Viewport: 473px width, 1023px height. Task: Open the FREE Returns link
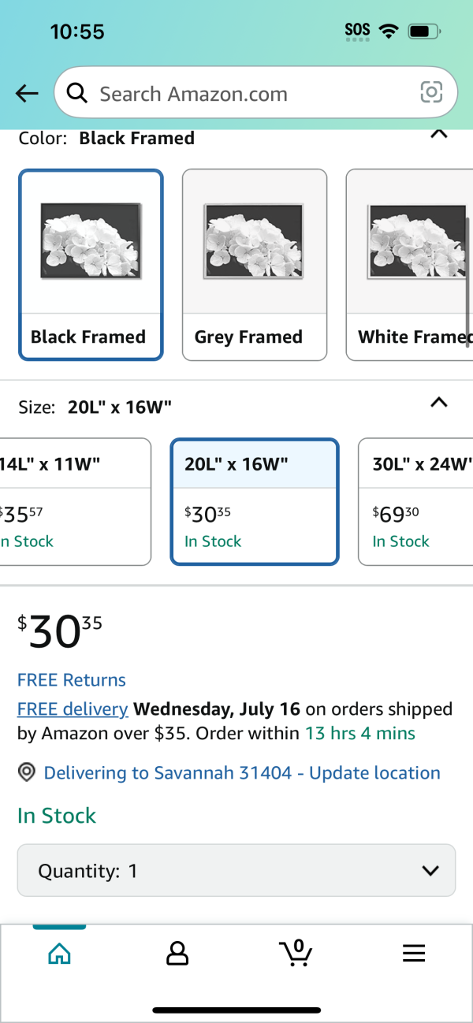click(72, 680)
